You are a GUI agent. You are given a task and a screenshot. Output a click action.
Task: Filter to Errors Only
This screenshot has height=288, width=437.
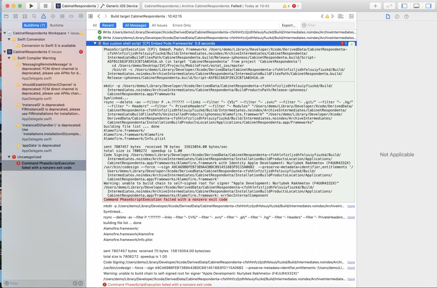[182, 25]
